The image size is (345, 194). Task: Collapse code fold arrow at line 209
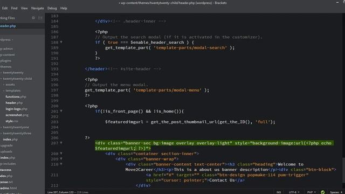(61, 158)
